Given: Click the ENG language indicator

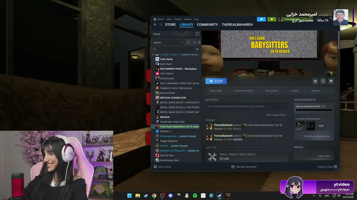Looking at the screenshot, I should (327, 196).
